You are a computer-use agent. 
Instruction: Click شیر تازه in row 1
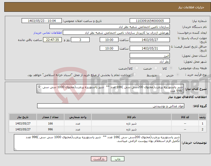[131, 123]
